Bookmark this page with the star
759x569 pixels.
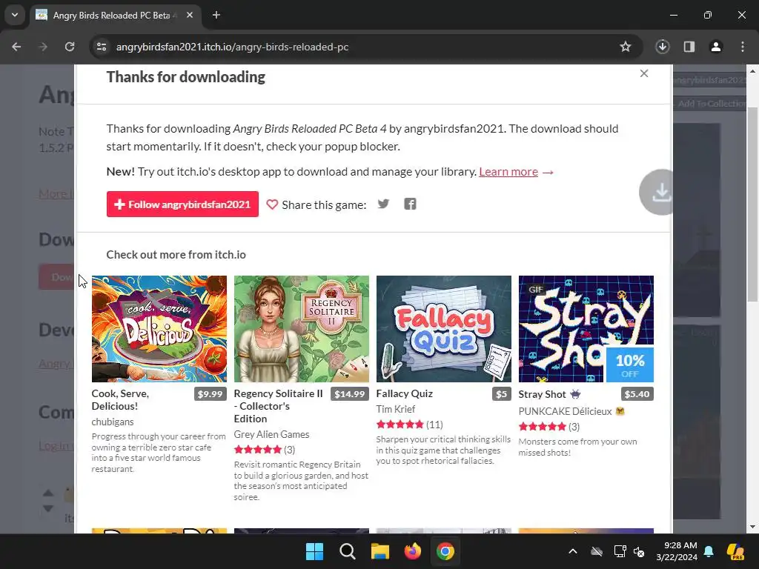point(626,47)
